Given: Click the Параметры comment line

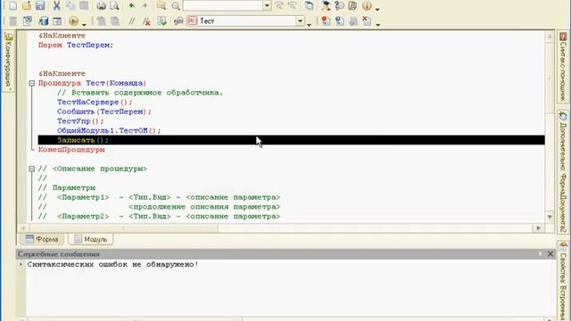Looking at the screenshot, I should coord(67,188).
